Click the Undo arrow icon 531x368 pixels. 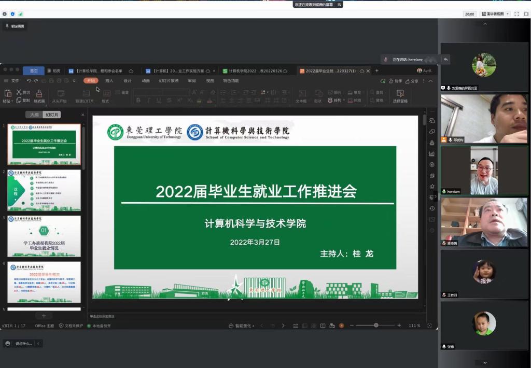tap(29, 81)
